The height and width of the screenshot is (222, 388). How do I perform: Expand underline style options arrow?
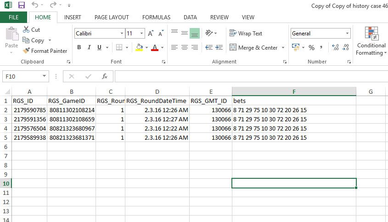[107, 47]
